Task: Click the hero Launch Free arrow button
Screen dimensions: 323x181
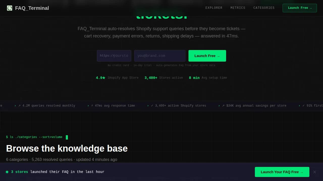Action: click(x=207, y=56)
